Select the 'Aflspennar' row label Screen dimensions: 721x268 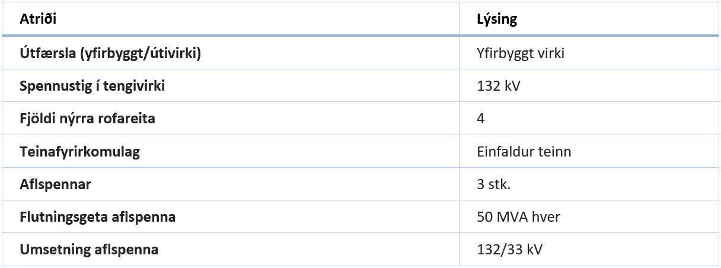[x=55, y=184]
